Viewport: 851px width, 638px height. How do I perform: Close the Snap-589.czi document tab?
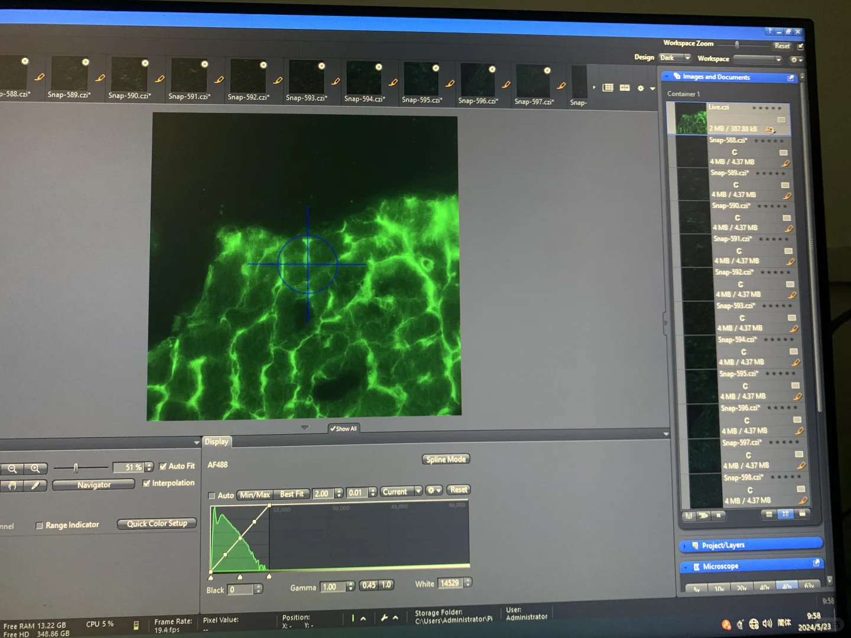[86, 62]
